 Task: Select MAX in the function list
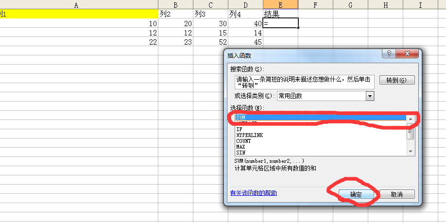point(321,147)
